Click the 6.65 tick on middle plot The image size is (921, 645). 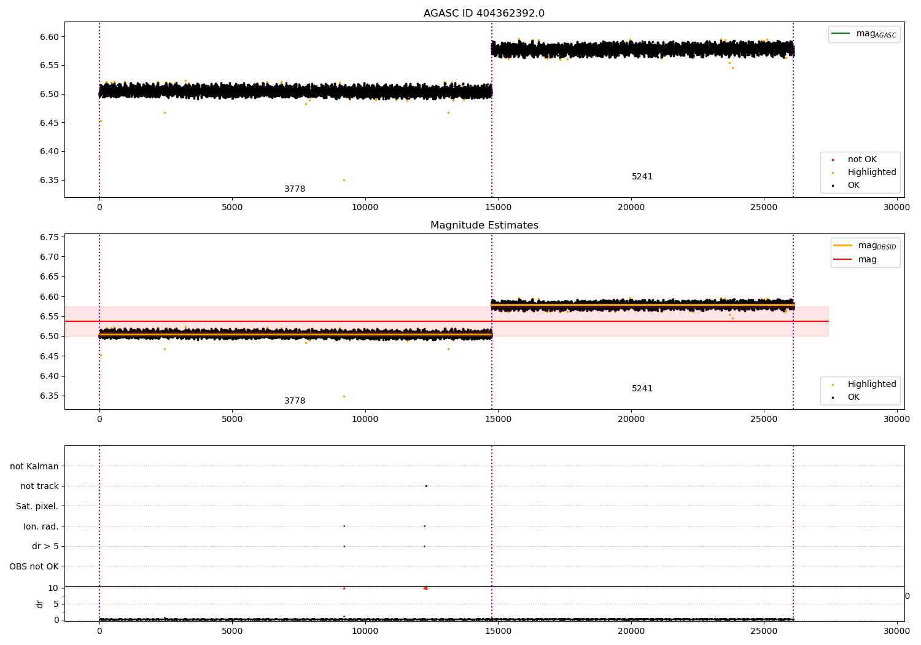50,276
